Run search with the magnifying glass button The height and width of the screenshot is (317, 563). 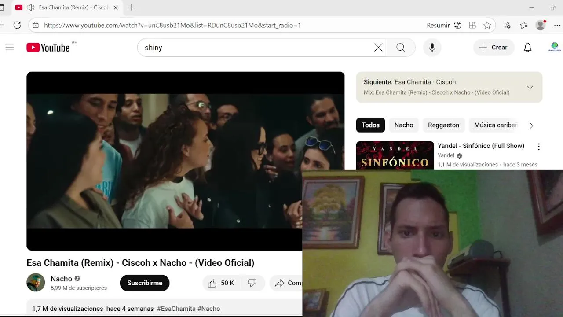coord(400,48)
